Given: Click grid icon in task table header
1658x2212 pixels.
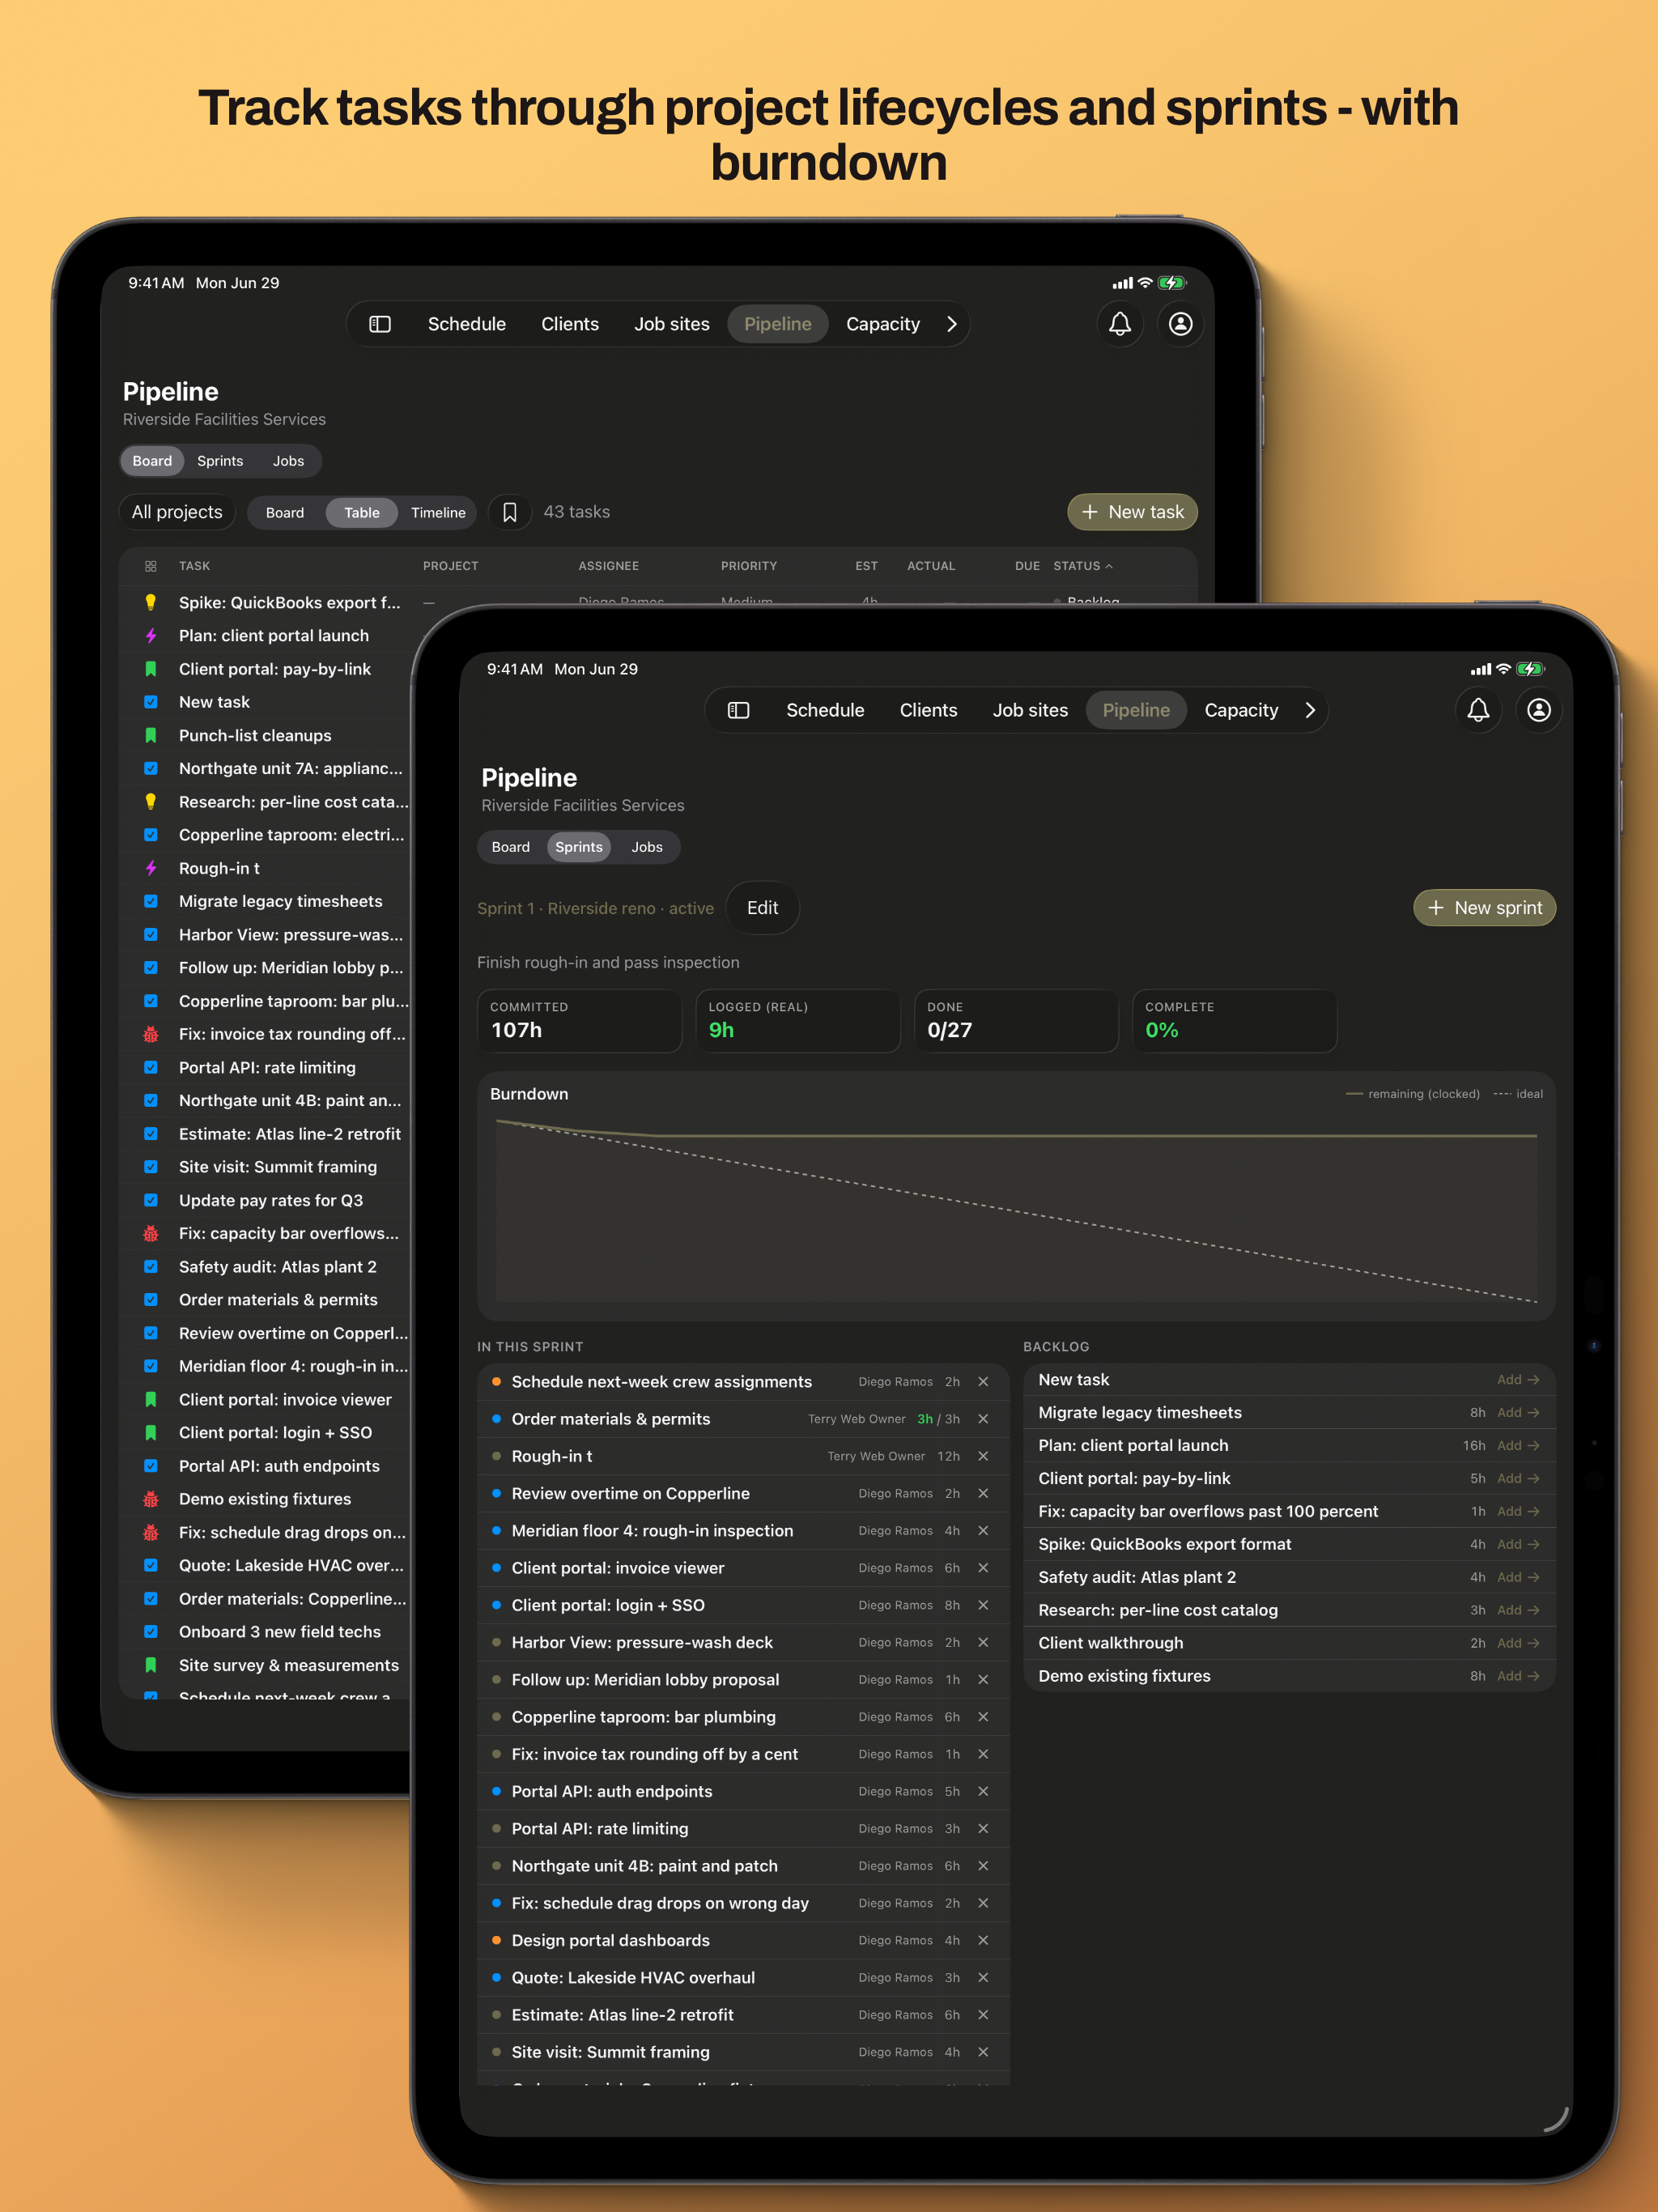Looking at the screenshot, I should [151, 566].
